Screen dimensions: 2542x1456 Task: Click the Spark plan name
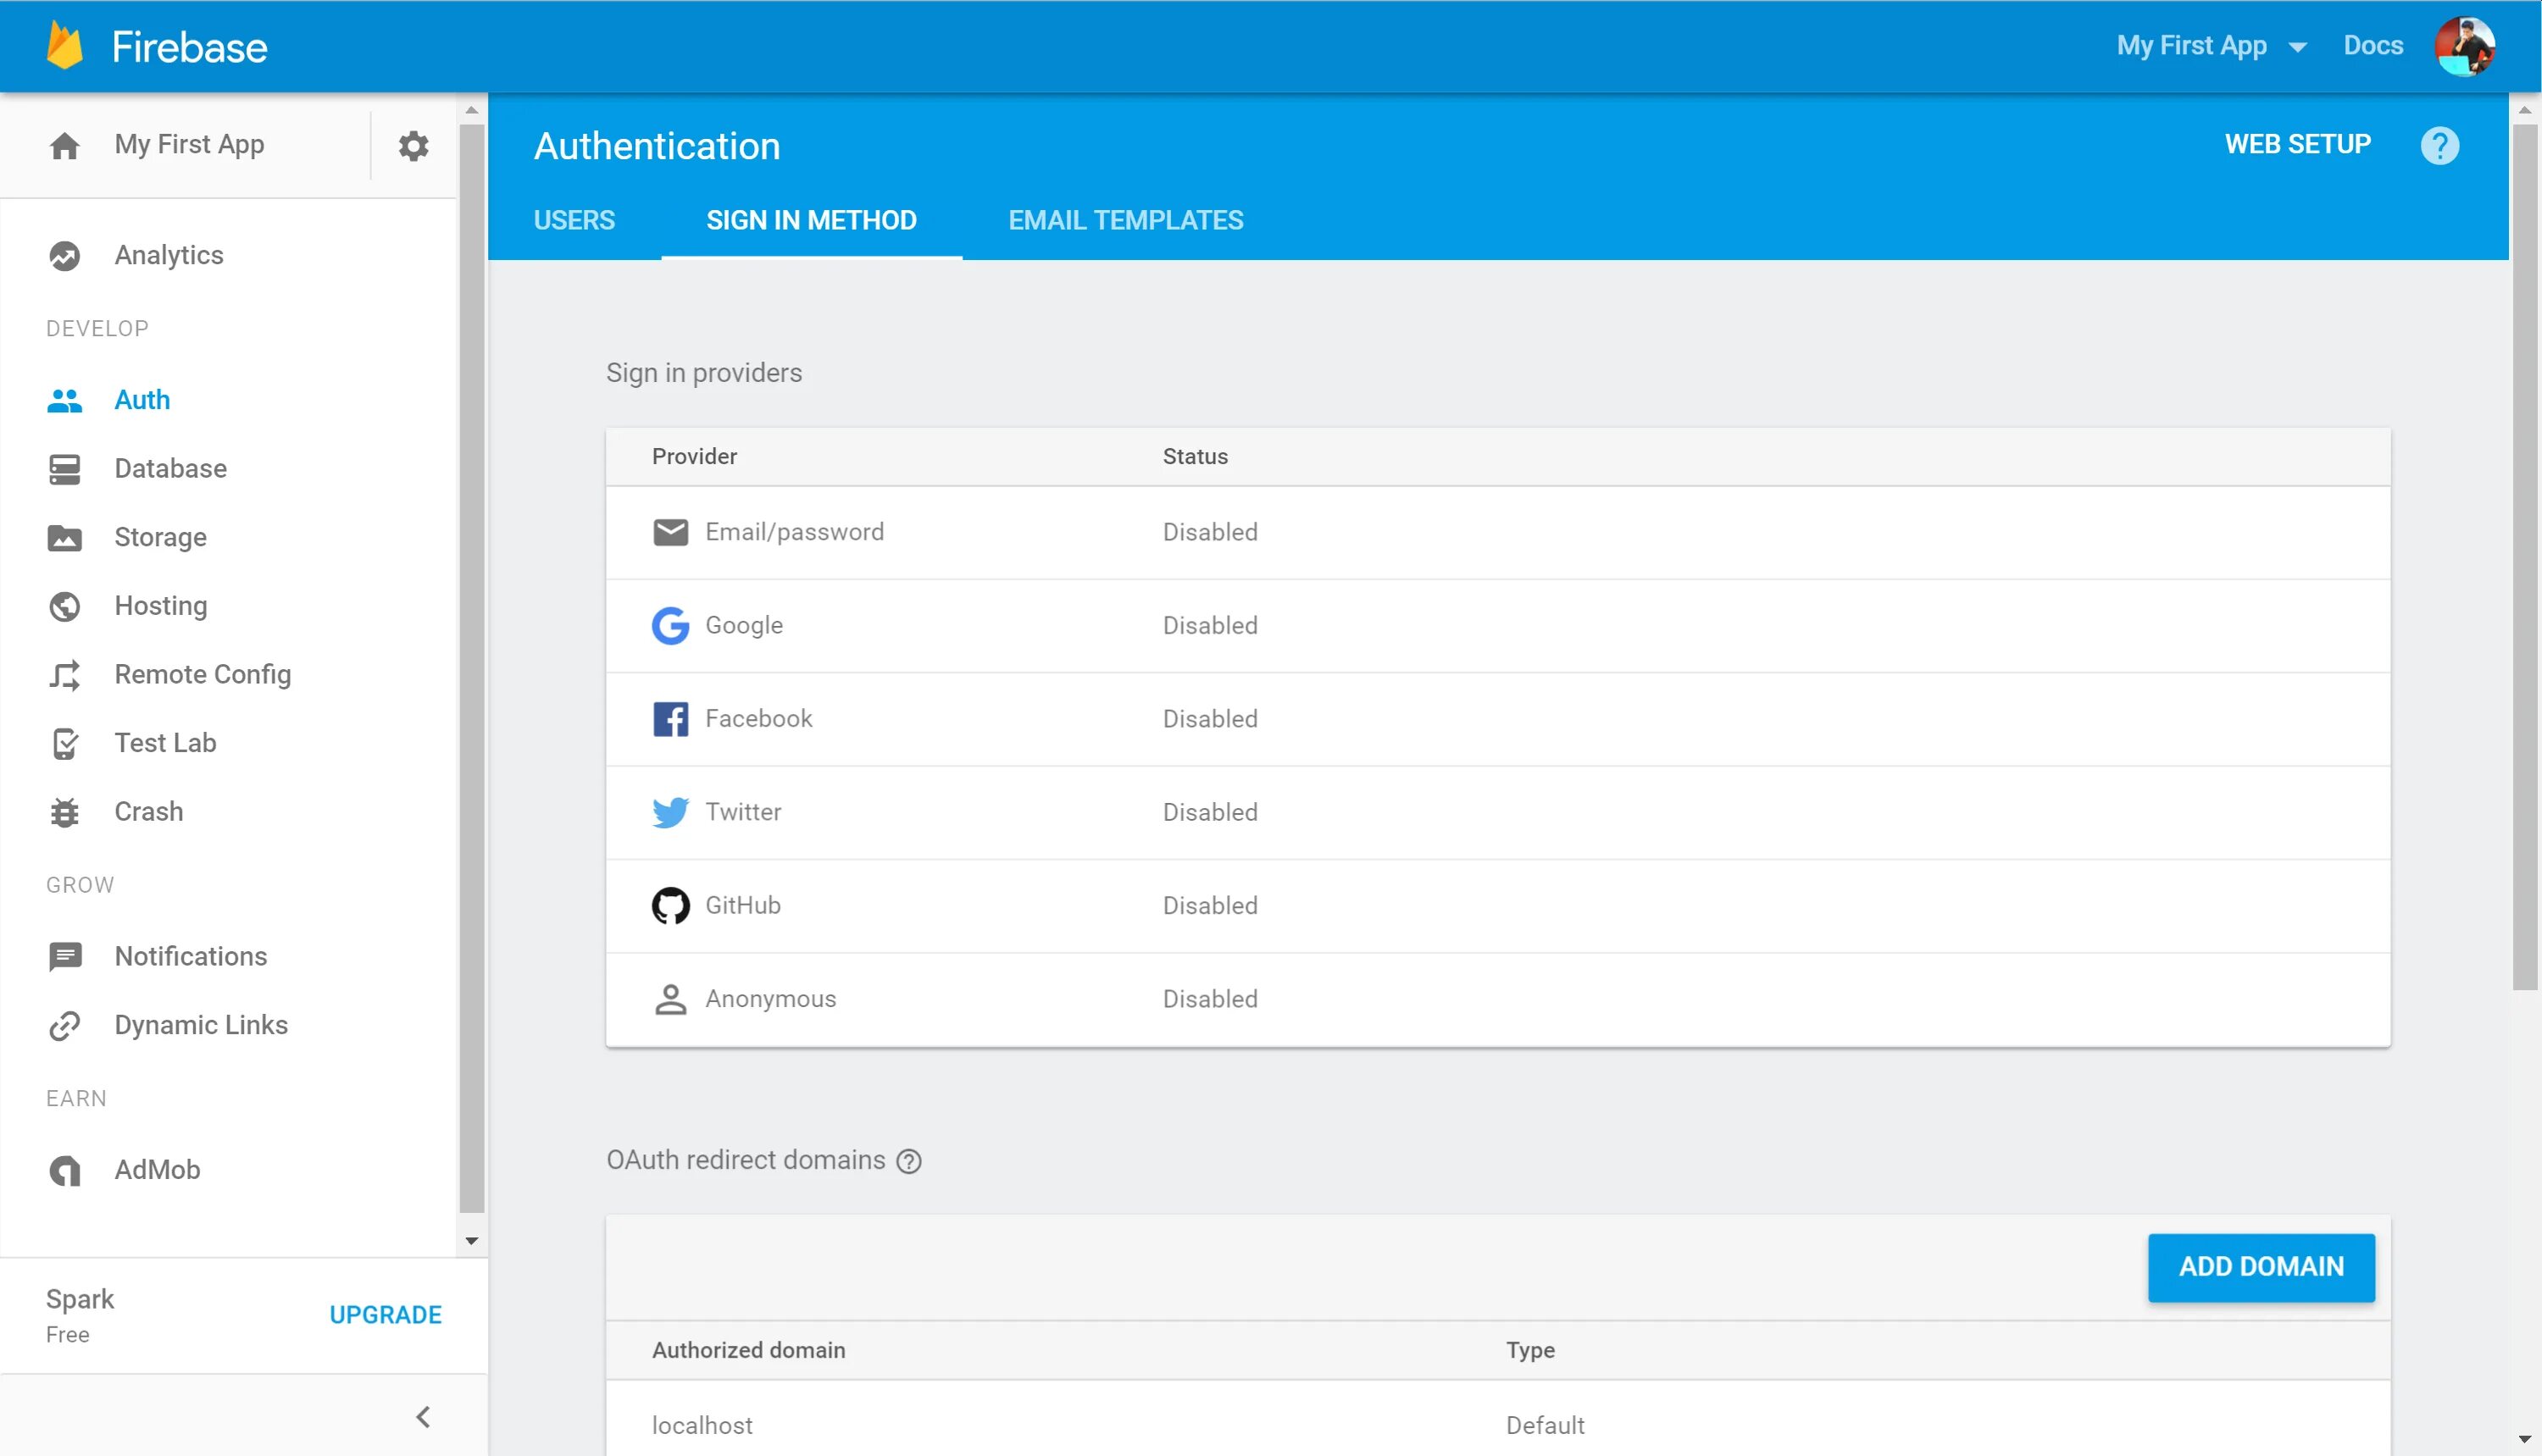click(80, 1300)
